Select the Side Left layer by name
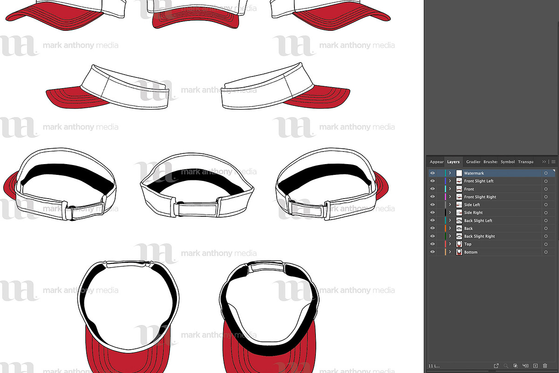This screenshot has height=373, width=559. (x=472, y=204)
